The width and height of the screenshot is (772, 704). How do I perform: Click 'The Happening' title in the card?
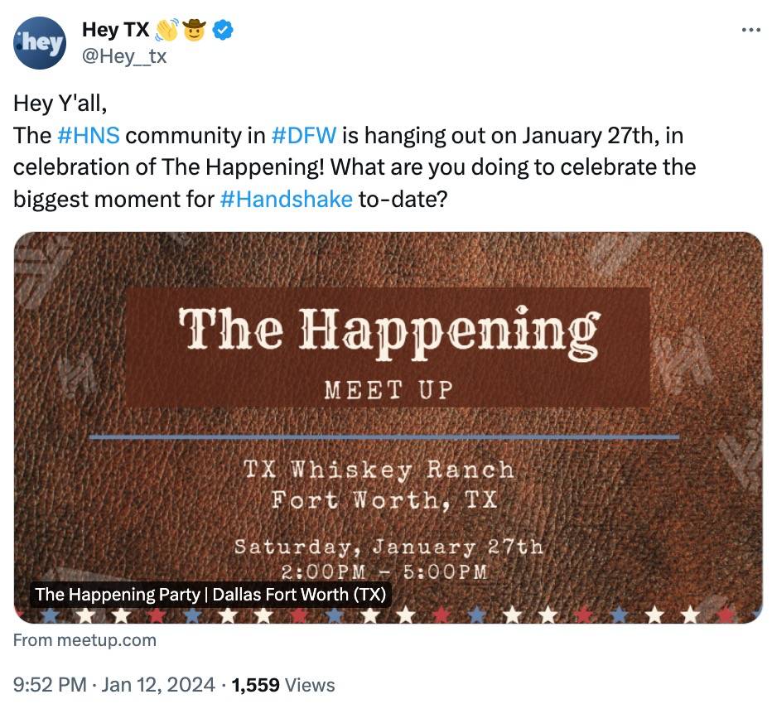(388, 330)
